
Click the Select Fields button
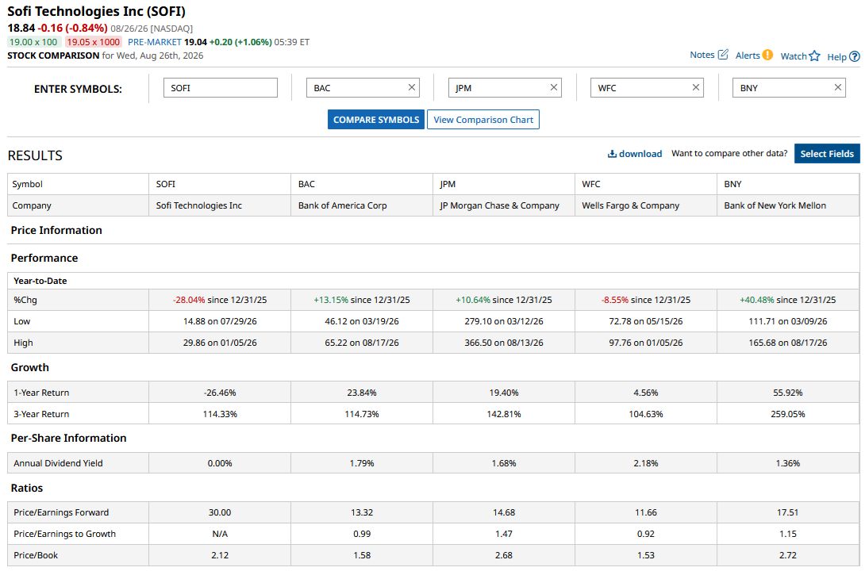[x=827, y=154]
